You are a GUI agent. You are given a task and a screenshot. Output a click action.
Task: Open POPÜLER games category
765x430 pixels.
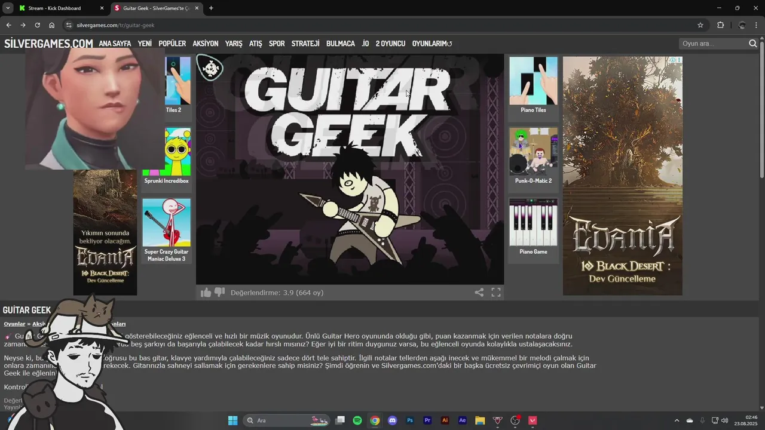[x=172, y=44]
